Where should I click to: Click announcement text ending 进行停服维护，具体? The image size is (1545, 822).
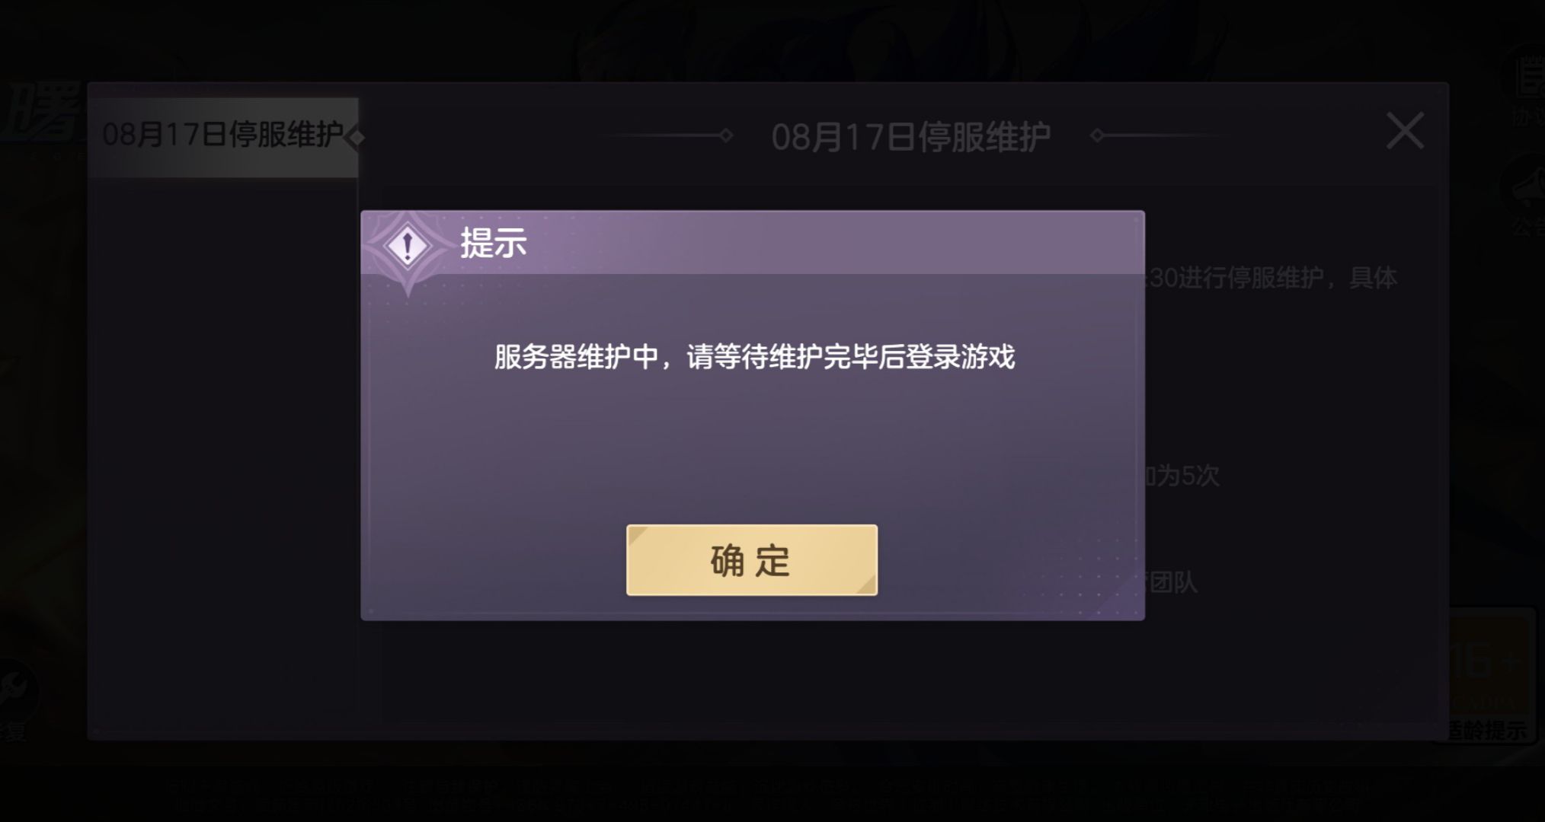click(x=1272, y=278)
